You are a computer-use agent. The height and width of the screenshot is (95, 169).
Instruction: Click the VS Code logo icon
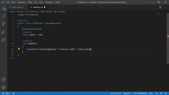coord(3,2)
